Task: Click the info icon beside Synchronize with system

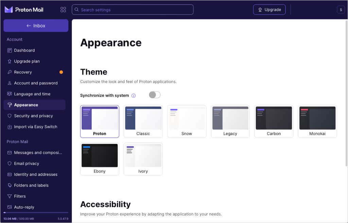Action: click(133, 96)
